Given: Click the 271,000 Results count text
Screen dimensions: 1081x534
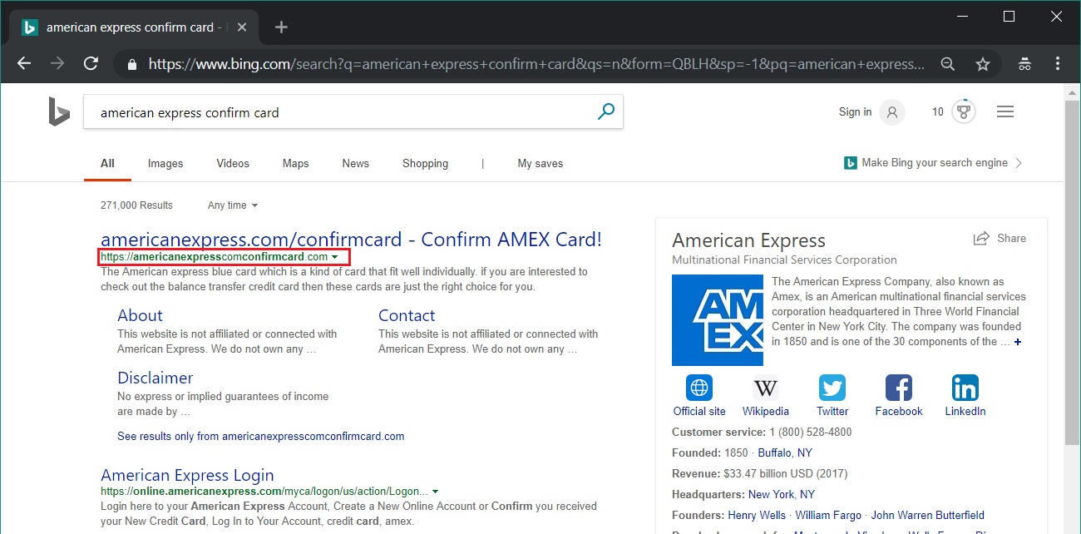Looking at the screenshot, I should click(136, 205).
